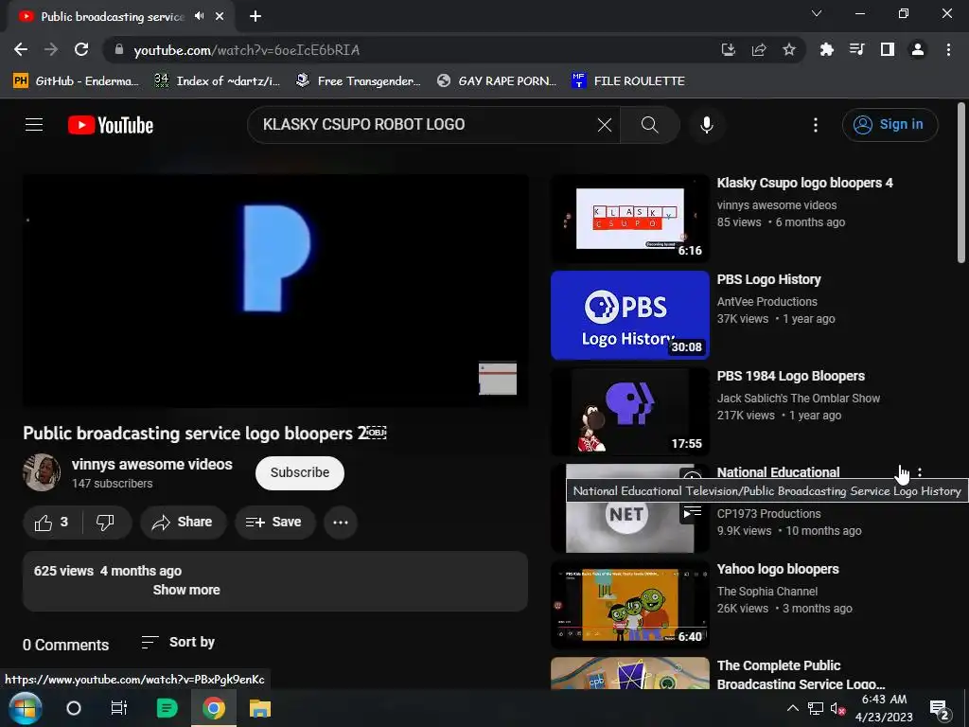Click the CP1973 Productions channel name

[x=768, y=514]
